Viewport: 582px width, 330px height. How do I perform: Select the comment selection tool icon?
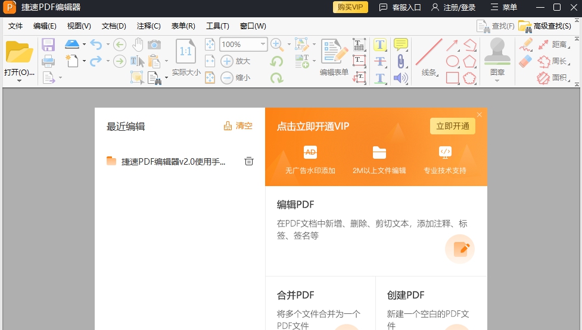[137, 78]
